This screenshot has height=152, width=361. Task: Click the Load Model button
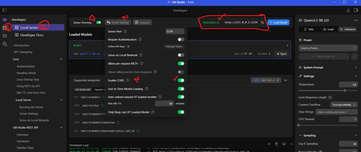[x=279, y=22]
